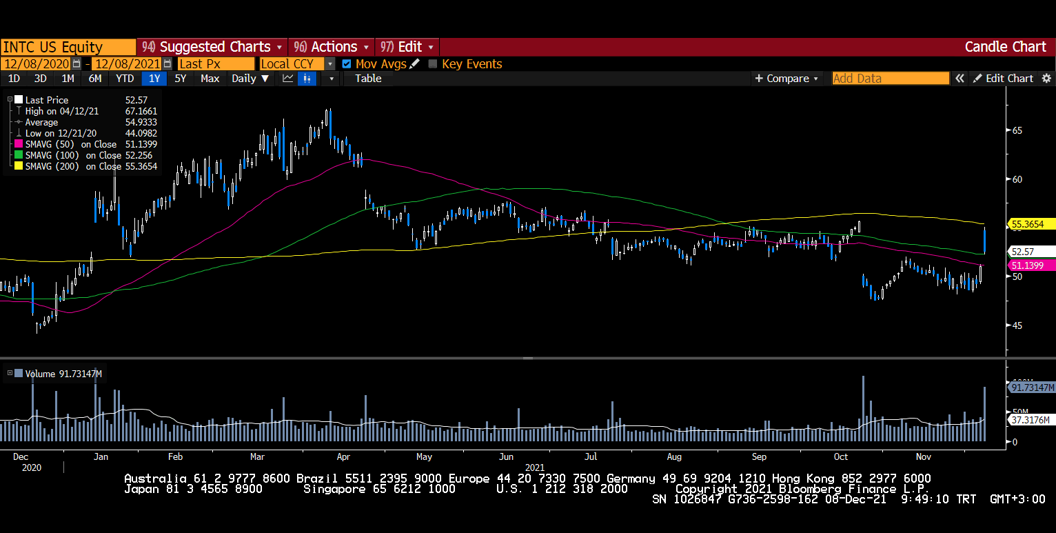The image size is (1056, 533).
Task: Collapse toolbar with double chevron icon
Action: pos(959,79)
